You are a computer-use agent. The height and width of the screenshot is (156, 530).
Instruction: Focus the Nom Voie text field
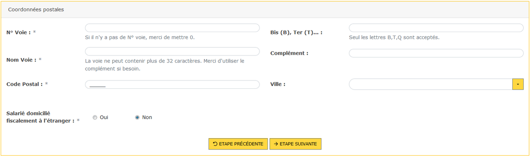coord(172,52)
